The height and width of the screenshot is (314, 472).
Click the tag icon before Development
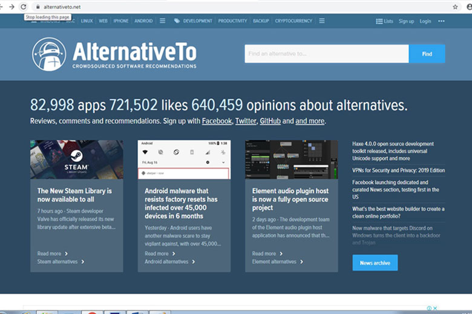point(177,21)
